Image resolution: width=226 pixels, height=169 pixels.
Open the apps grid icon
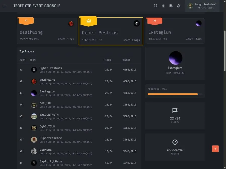click(x=171, y=6)
